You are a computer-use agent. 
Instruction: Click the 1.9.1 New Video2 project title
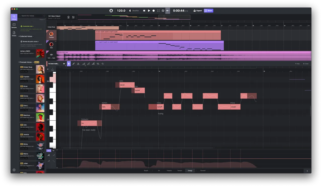coord(54,16)
